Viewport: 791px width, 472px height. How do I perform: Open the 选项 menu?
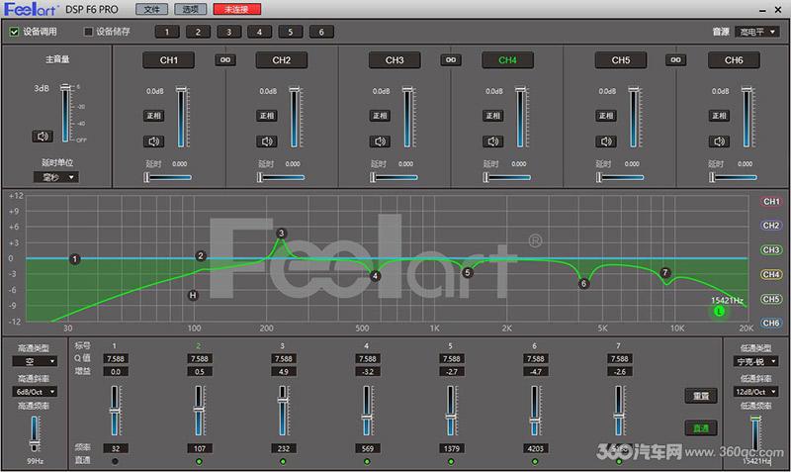[x=190, y=9]
